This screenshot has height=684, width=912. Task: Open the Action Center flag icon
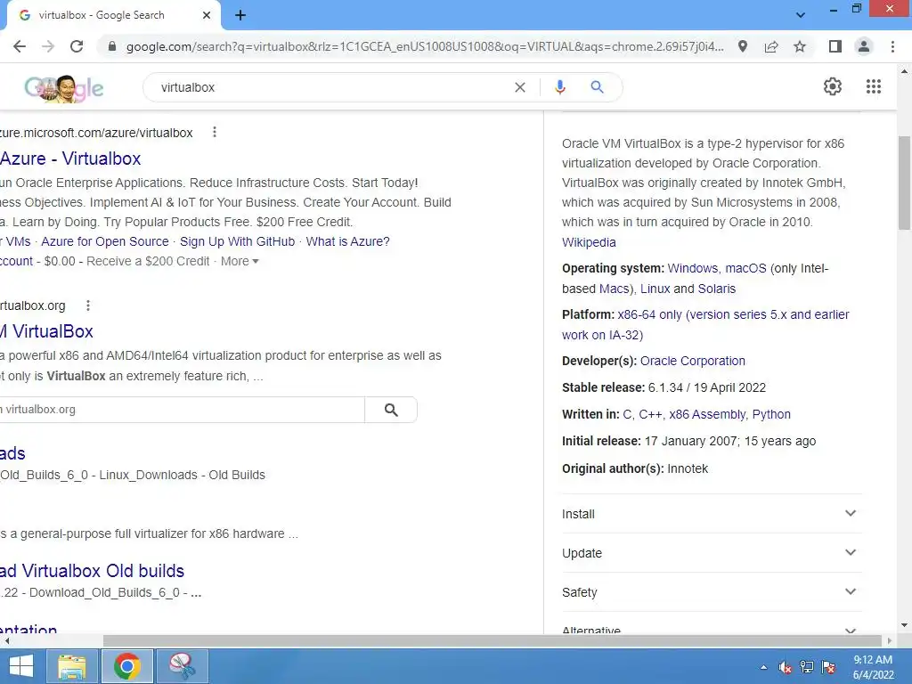pyautogui.click(x=829, y=667)
